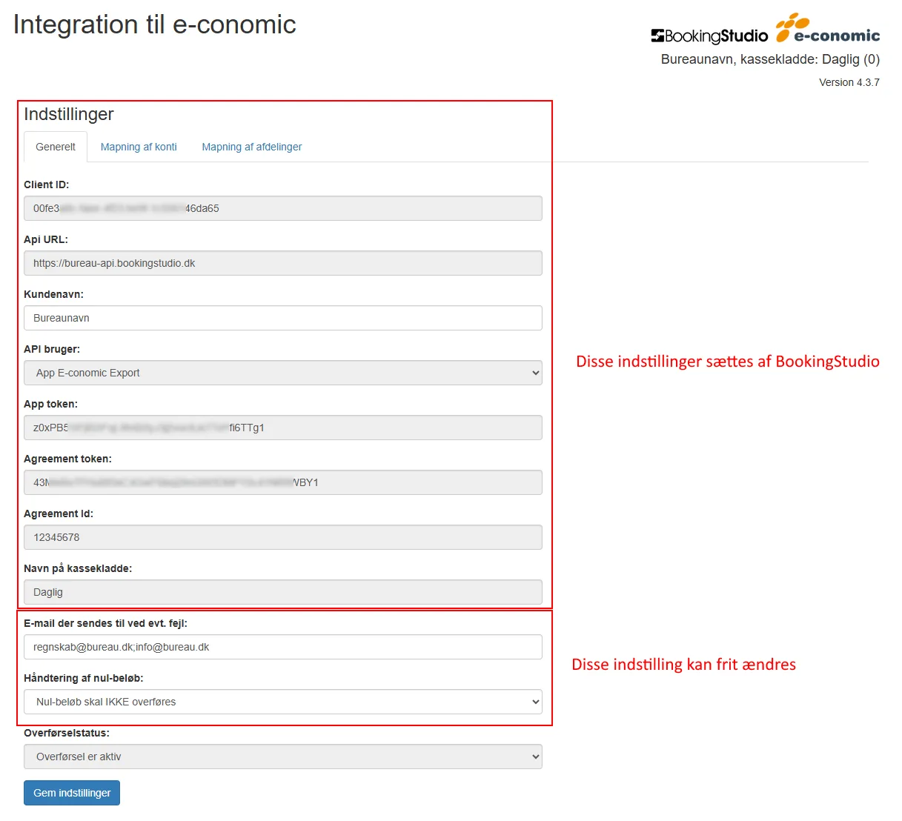
Task: Open the Generelt tab
Action: (56, 147)
